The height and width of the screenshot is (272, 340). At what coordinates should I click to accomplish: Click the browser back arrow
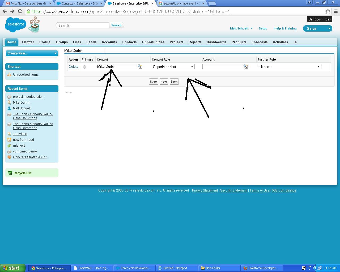pyautogui.click(x=5, y=11)
